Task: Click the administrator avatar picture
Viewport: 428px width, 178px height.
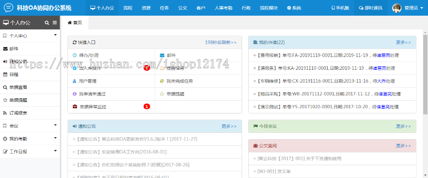Action: (x=397, y=8)
